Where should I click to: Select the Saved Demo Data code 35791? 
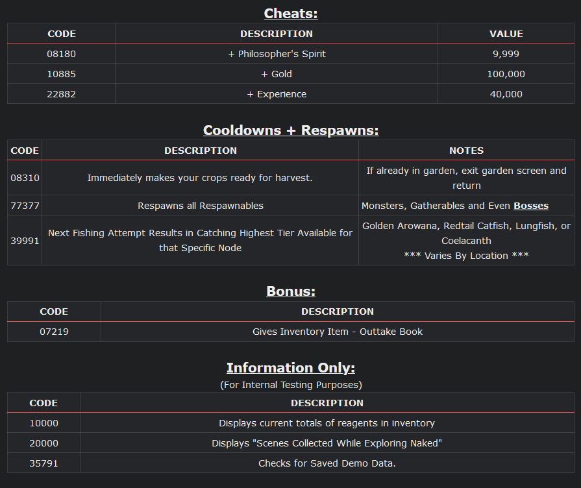(x=43, y=463)
